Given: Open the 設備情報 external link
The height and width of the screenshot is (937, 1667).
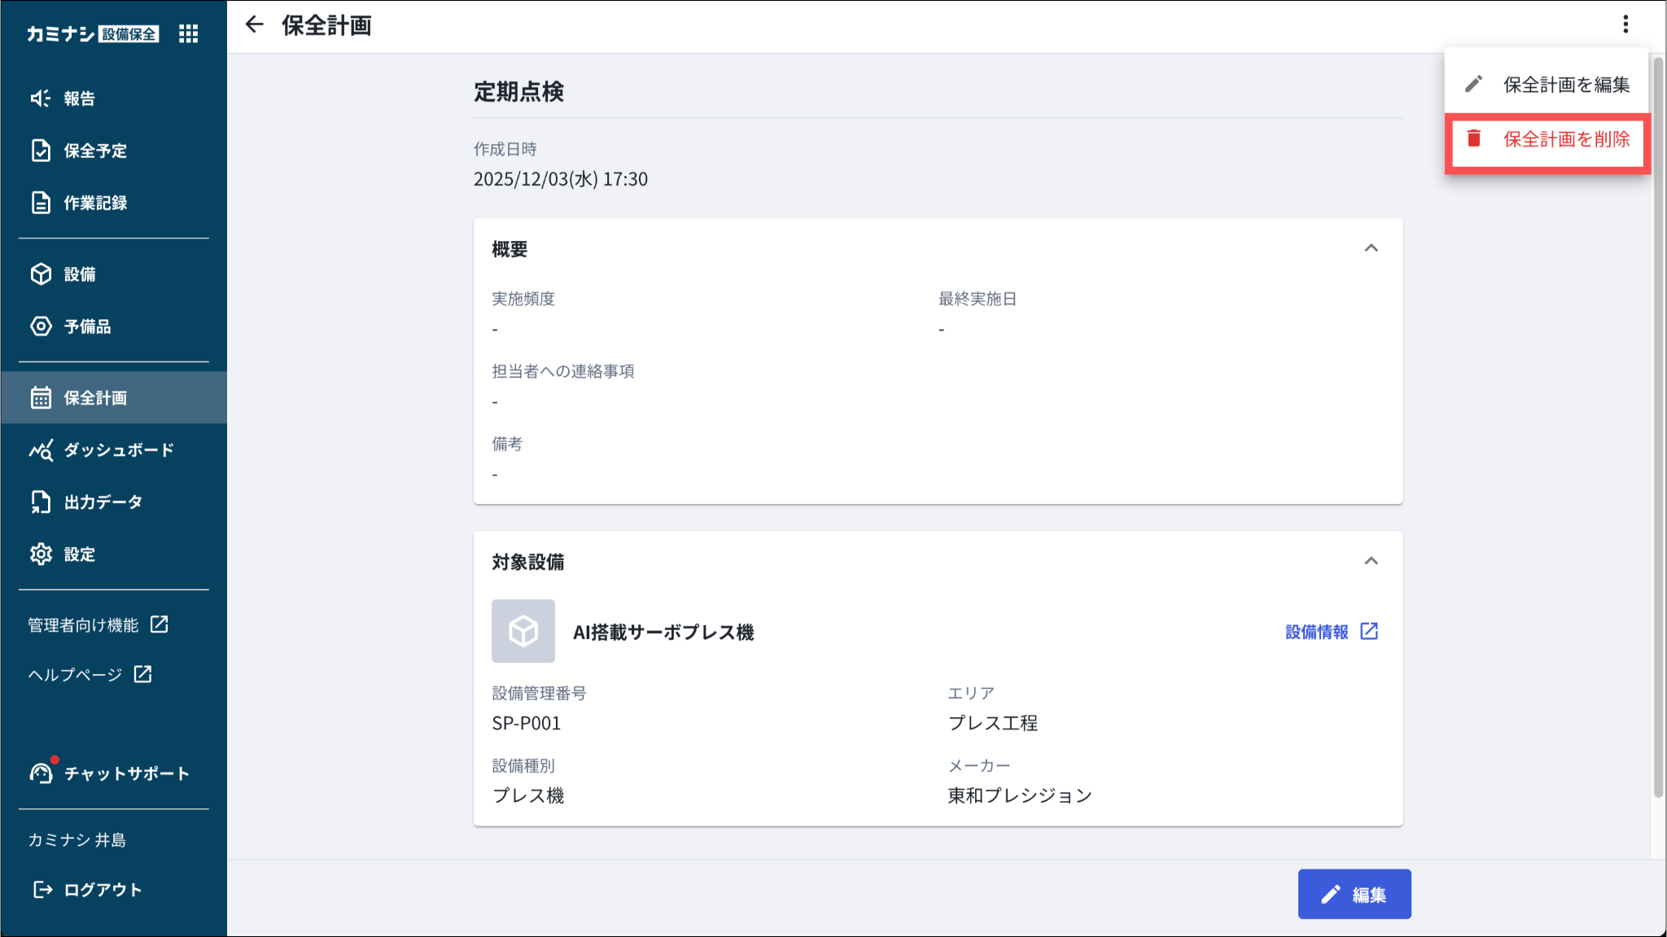Looking at the screenshot, I should (x=1331, y=632).
